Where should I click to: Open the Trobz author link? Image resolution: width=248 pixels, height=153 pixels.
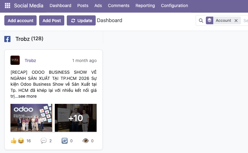[30, 61]
